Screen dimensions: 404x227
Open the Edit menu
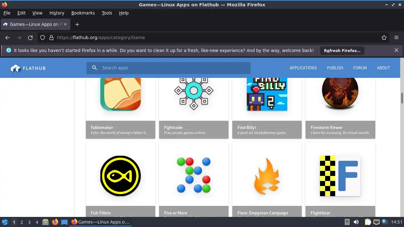coord(21,13)
